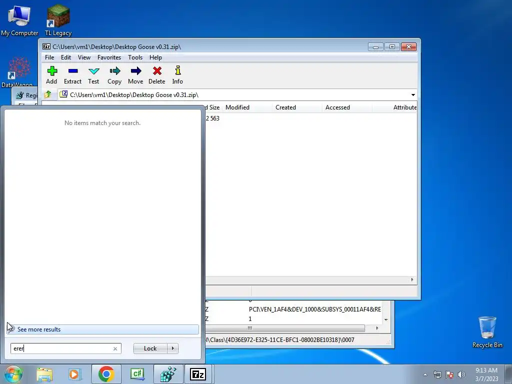
Task: Minimize the 7-Zip window
Action: click(x=375, y=47)
